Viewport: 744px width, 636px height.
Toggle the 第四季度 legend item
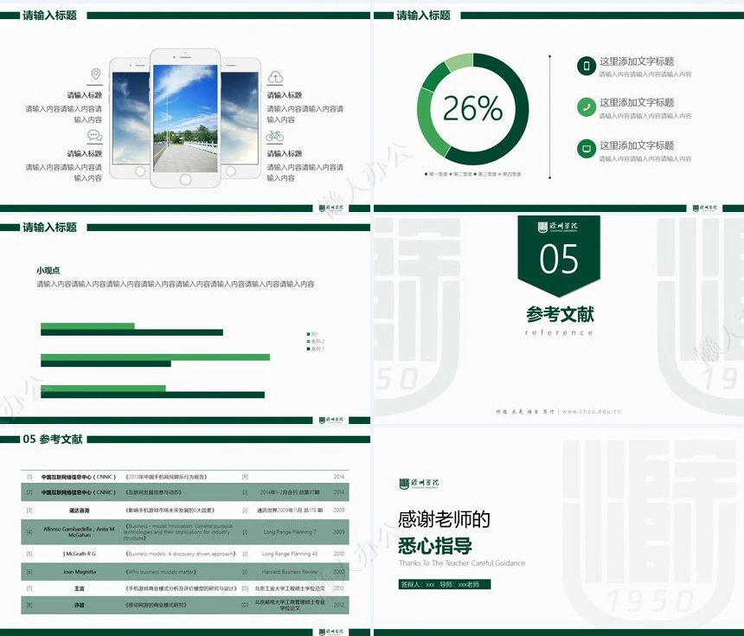[512, 174]
